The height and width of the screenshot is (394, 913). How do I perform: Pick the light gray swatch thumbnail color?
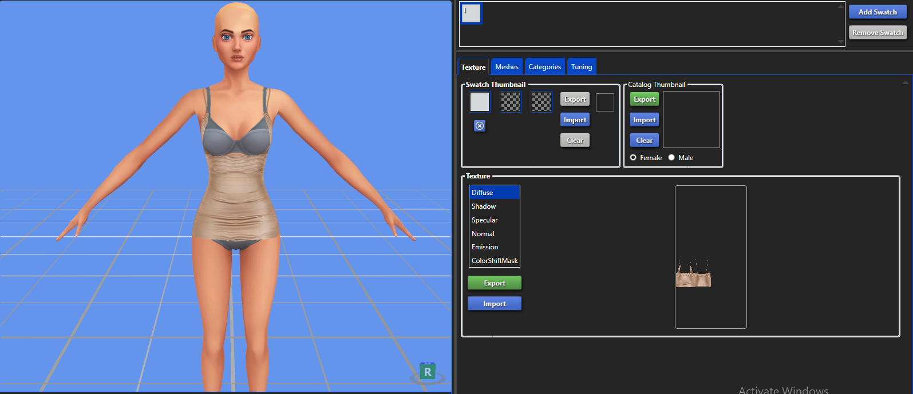tap(480, 102)
